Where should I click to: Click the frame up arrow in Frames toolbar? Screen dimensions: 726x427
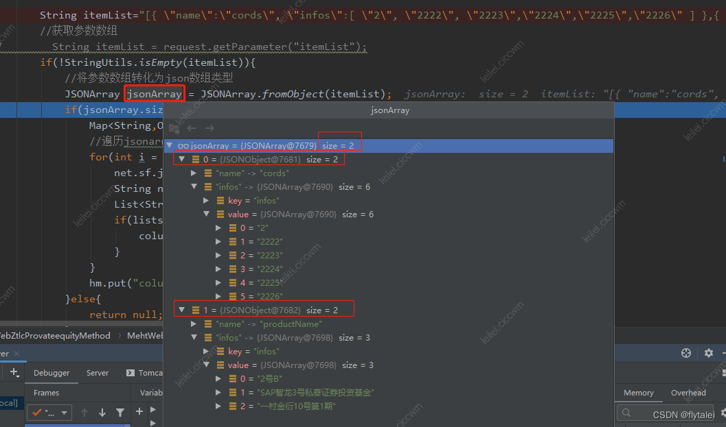(x=84, y=412)
